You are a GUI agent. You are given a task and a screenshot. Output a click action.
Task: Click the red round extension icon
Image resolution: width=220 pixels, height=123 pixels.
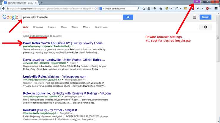pos(207,9)
